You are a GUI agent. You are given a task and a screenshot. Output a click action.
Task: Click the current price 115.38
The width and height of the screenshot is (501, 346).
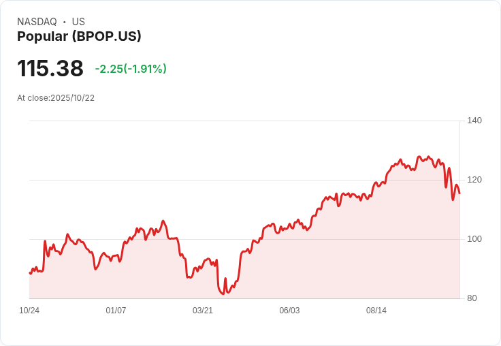coord(50,68)
